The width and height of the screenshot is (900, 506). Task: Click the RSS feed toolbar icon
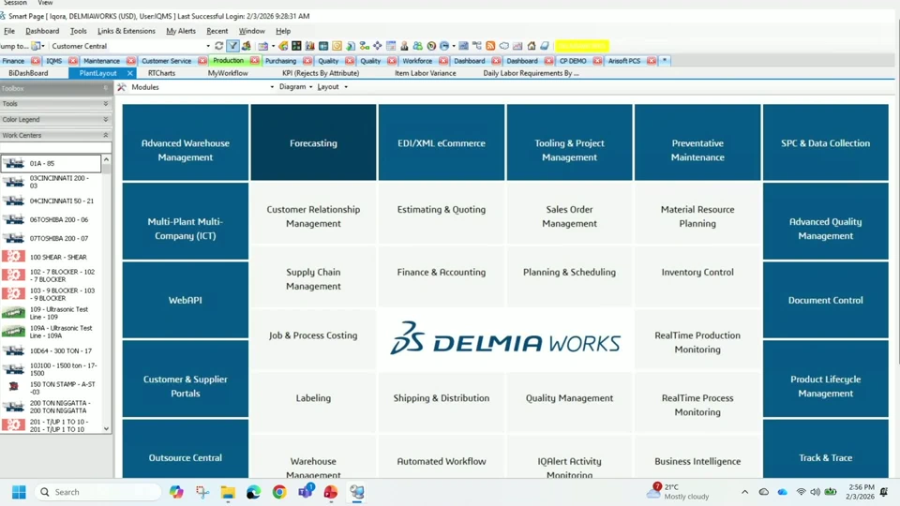click(x=490, y=46)
